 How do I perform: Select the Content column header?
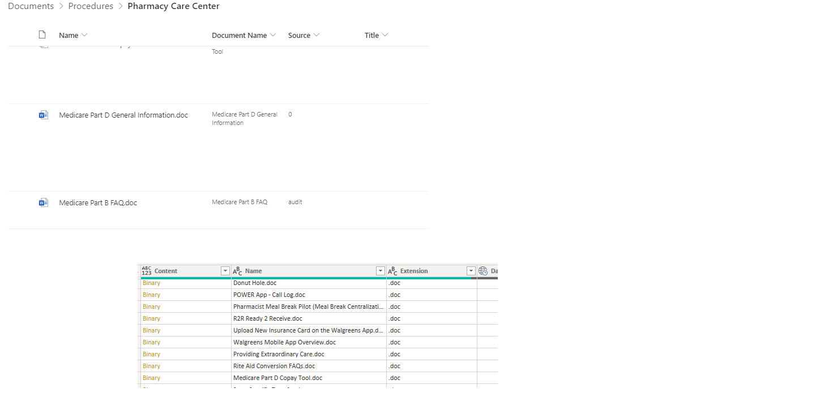186,271
